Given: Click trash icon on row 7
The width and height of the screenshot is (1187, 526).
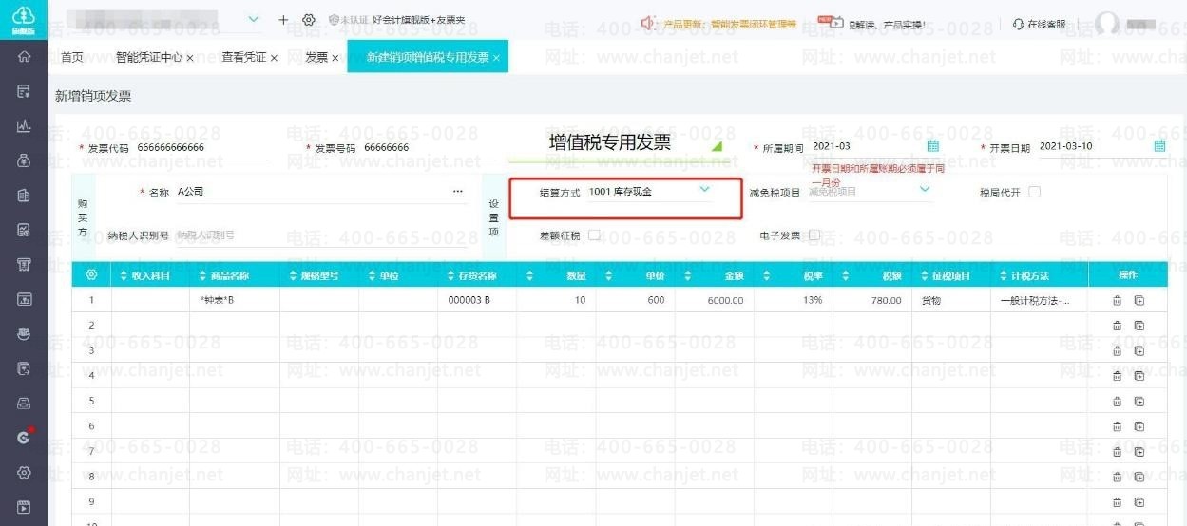Looking at the screenshot, I should 1117,452.
